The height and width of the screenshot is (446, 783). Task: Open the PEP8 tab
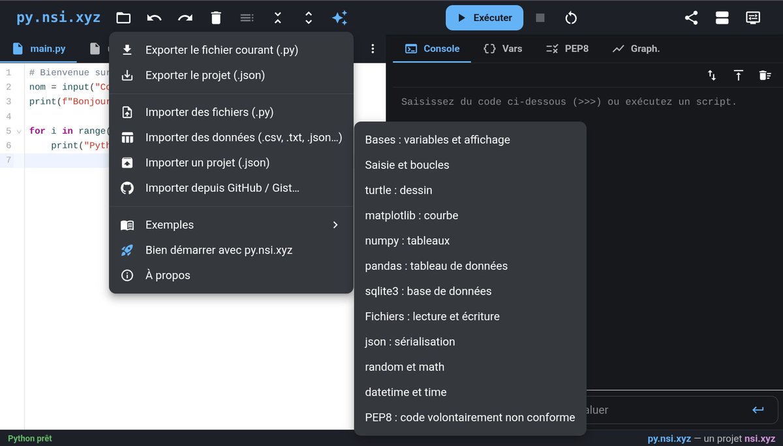(567, 49)
